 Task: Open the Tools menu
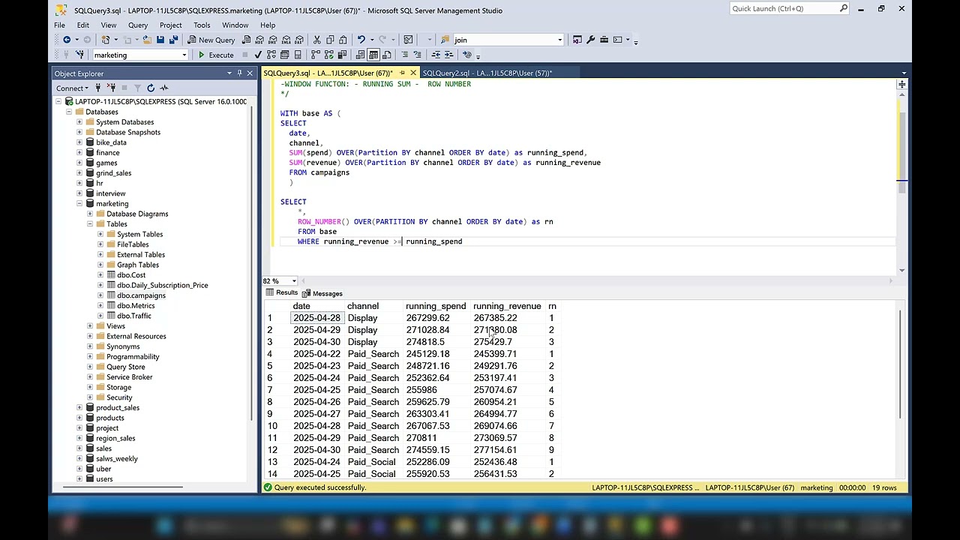pos(202,25)
